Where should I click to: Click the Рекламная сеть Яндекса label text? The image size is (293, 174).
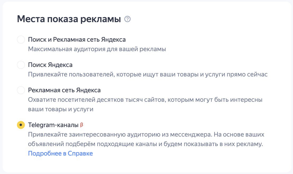point(64,90)
